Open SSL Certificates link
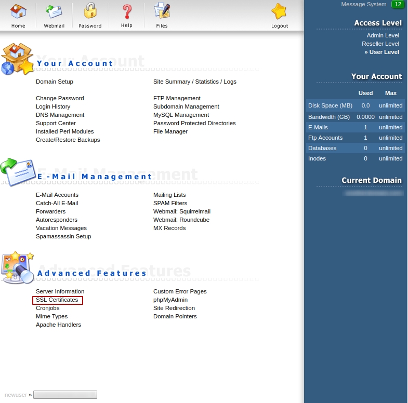The width and height of the screenshot is (408, 403). coord(57,300)
